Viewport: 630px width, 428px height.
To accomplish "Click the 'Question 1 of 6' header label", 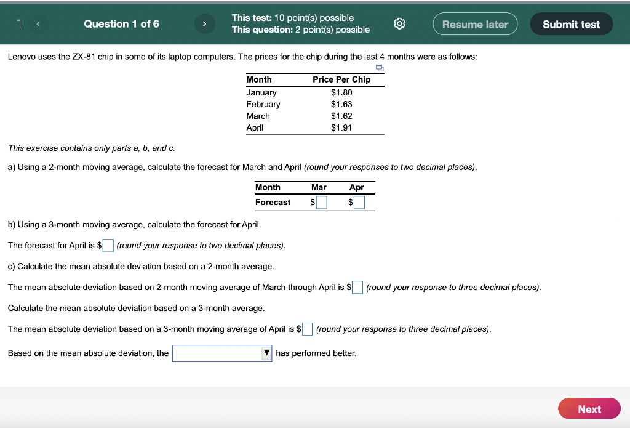I will (121, 23).
